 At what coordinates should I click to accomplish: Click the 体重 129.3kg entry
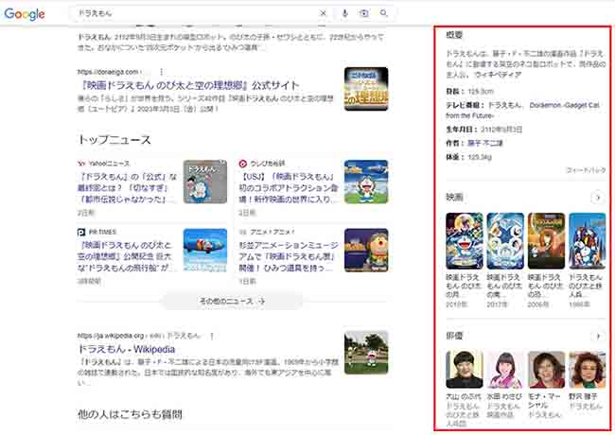point(468,157)
